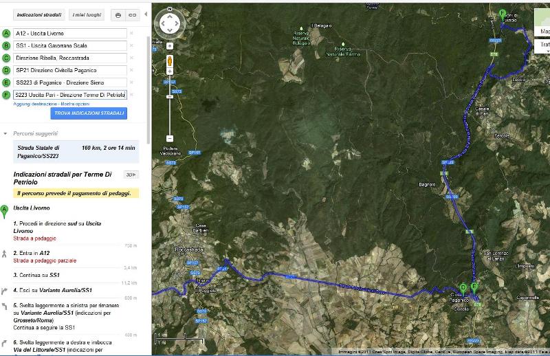Select the Street View pegman icon
The width and height of the screenshot is (550, 356).
(x=170, y=61)
